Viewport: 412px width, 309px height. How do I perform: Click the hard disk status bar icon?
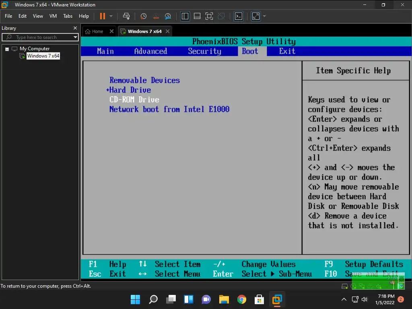[x=344, y=286]
